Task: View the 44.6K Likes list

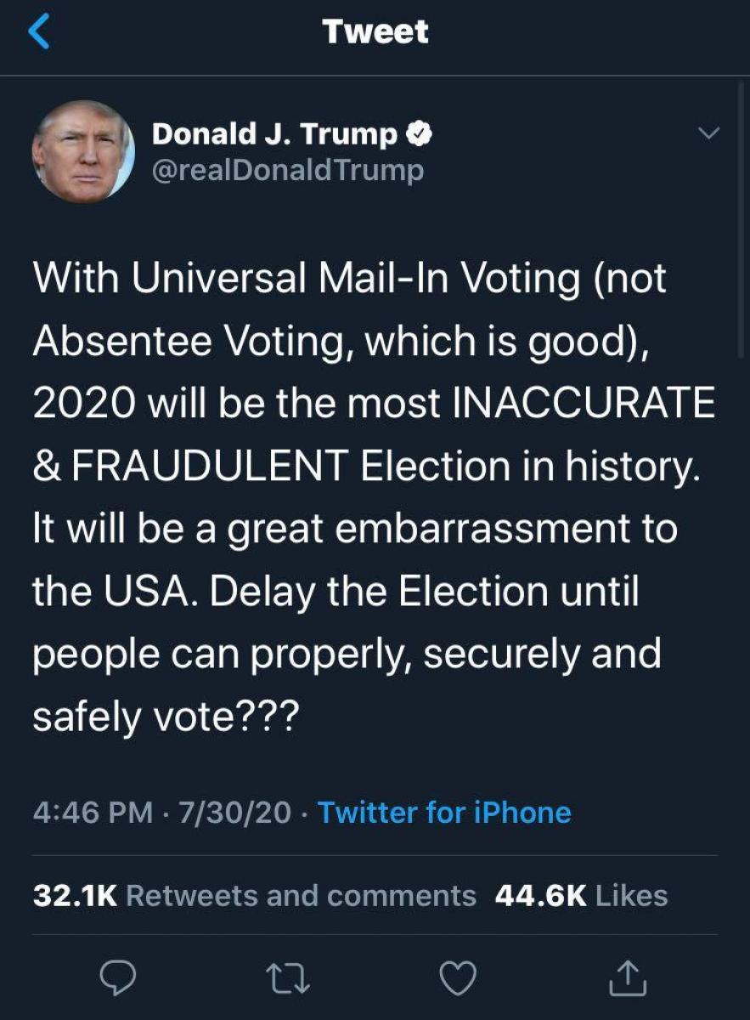Action: click(581, 895)
